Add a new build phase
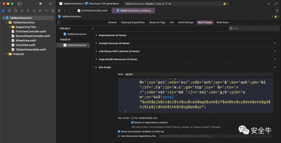281x143 pixels. pos(93,28)
